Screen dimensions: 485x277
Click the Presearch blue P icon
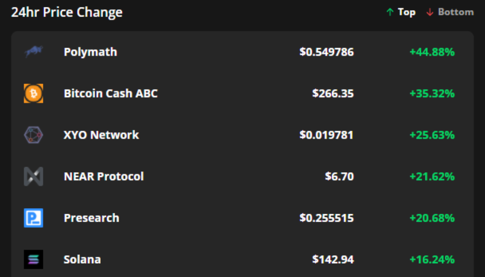point(33,218)
